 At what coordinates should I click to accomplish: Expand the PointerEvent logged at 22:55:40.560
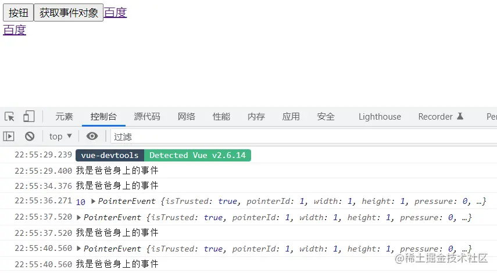click(79, 249)
